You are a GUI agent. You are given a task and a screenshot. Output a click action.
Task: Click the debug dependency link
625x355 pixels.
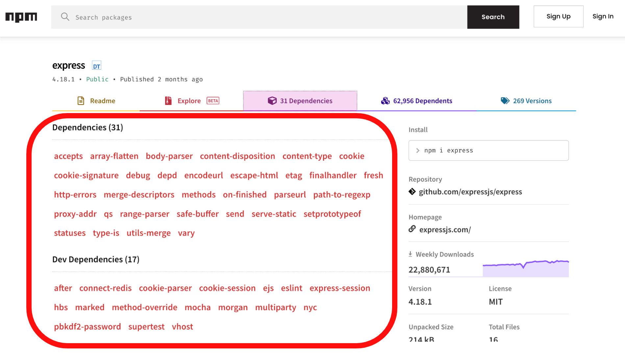[x=138, y=176]
